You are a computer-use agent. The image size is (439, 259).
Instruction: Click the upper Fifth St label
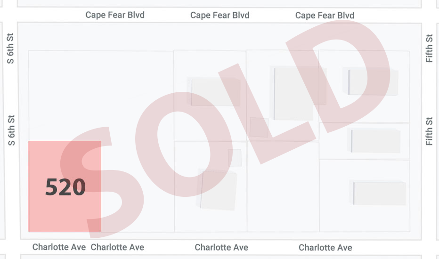point(429,48)
